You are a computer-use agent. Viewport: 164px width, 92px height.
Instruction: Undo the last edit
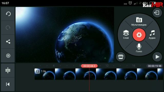pyautogui.click(x=8, y=14)
